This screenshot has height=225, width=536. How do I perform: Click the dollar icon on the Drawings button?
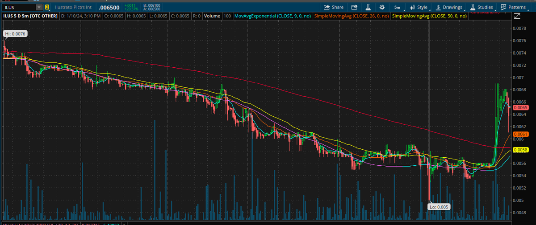point(438,7)
